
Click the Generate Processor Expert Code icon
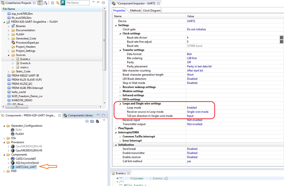[x=98, y=121]
